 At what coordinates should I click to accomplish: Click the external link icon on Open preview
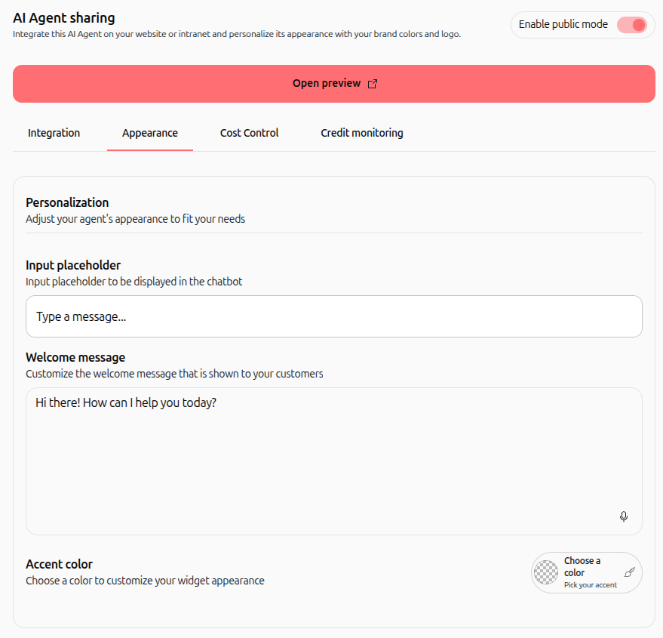[372, 84]
